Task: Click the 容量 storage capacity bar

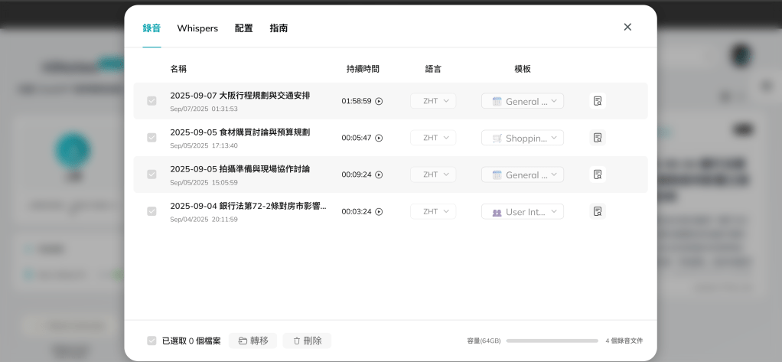Action: (552, 341)
